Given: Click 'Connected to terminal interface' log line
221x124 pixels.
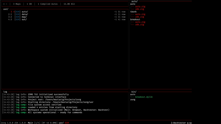Looking at the screenshot, I should coord(34,97).
